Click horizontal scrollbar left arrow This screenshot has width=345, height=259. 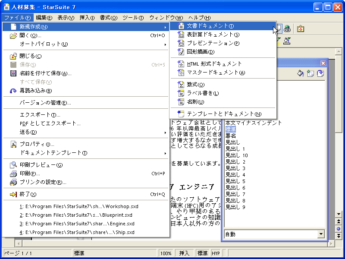(x=19, y=243)
